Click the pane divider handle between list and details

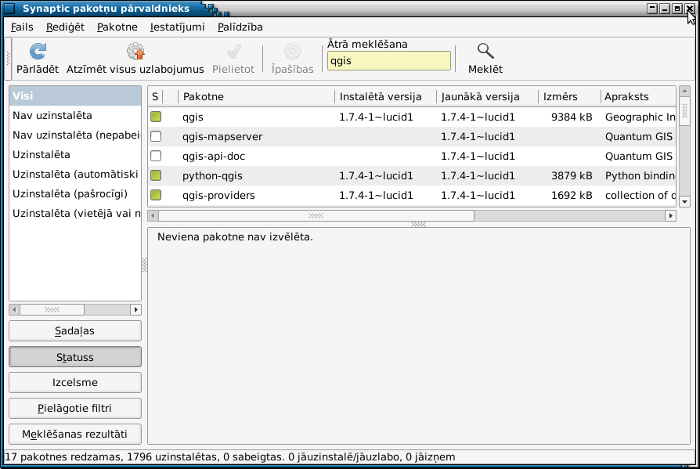[x=418, y=224]
